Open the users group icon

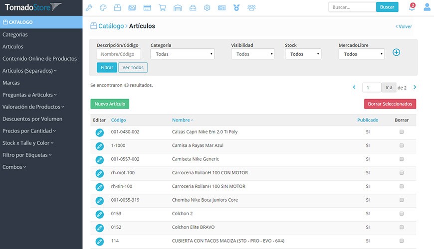(251, 8)
